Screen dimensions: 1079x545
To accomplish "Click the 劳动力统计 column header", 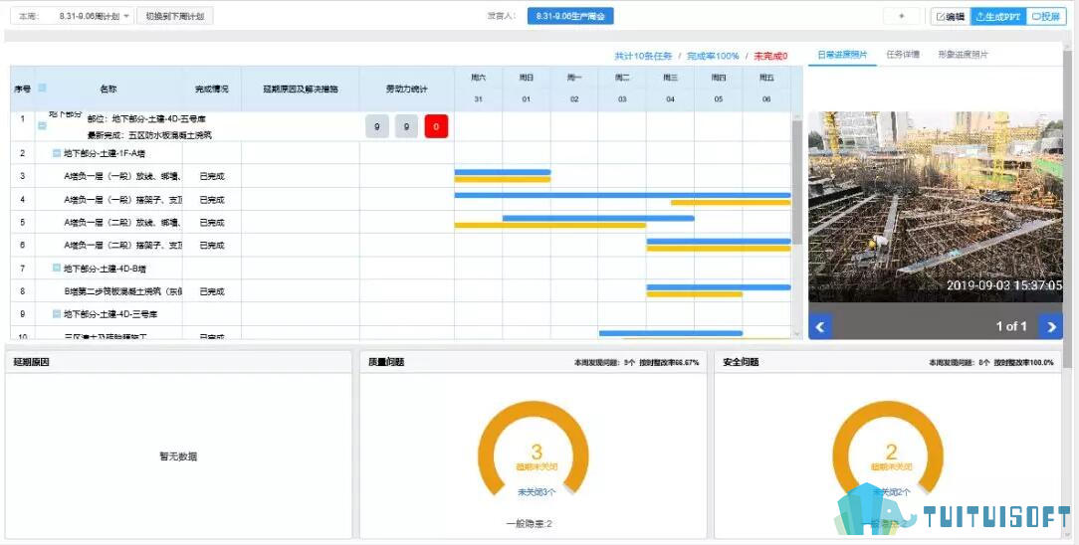I will pyautogui.click(x=407, y=89).
